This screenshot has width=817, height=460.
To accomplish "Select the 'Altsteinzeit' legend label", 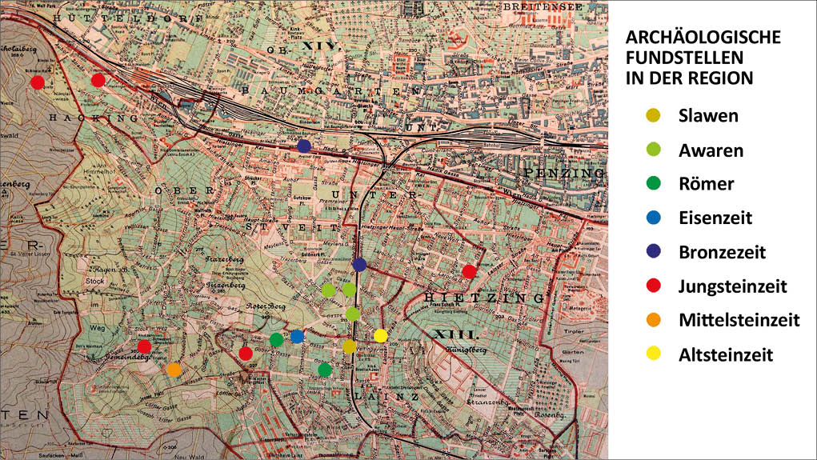I will click(x=725, y=354).
